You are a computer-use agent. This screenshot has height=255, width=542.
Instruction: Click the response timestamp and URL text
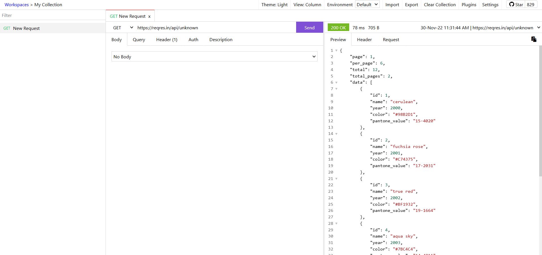477,28
